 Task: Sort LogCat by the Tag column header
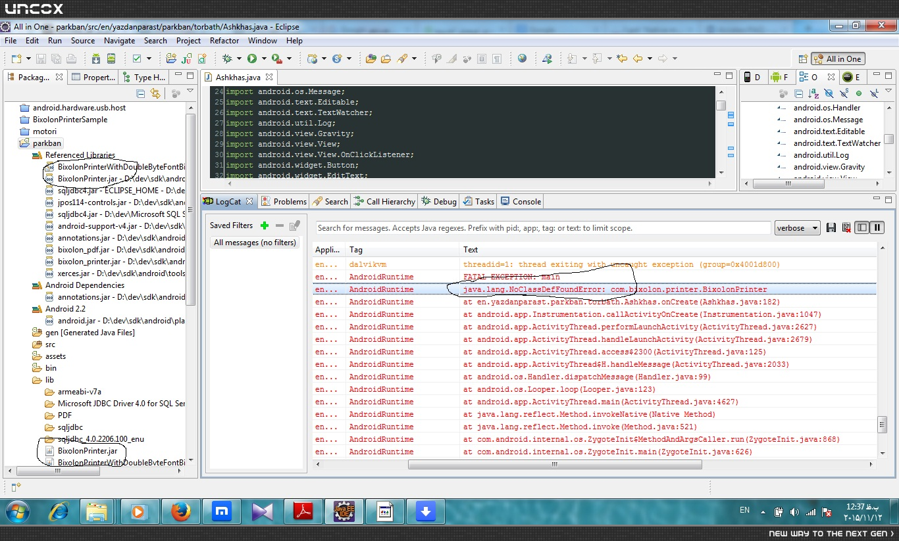(x=402, y=250)
